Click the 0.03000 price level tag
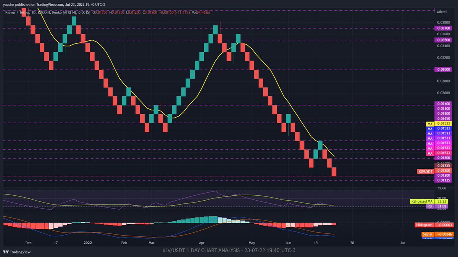Viewport: 458px width, 257px height. pyautogui.click(x=442, y=70)
